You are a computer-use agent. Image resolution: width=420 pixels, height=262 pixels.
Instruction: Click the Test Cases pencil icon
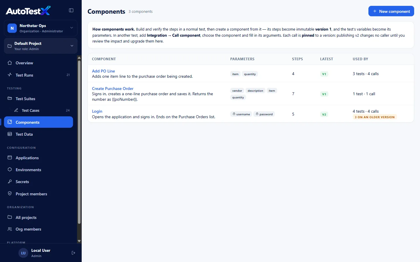coord(16,110)
